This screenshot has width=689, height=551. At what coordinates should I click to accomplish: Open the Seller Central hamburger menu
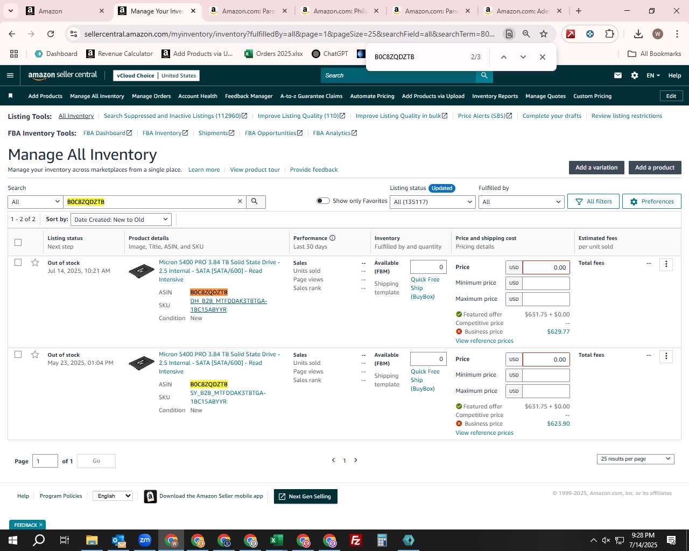(10, 75)
